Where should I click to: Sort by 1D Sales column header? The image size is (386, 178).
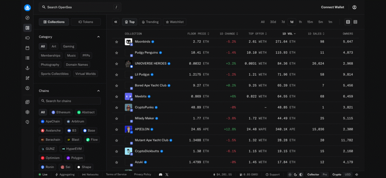click(x=316, y=34)
